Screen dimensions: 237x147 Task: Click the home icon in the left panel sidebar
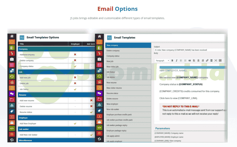click(x=12, y=36)
